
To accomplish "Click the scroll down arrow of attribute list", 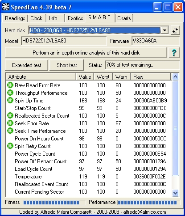I will coord(175,193).
